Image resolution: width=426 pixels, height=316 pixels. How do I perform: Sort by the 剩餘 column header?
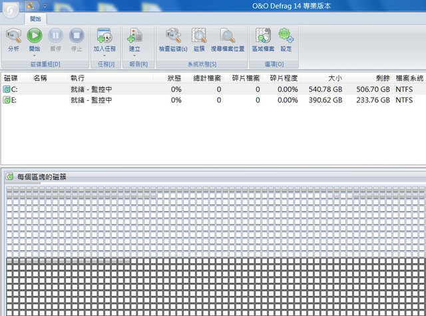369,78
